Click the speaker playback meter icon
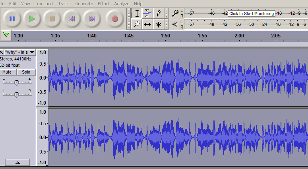This screenshot has width=308, height=169. point(174,24)
